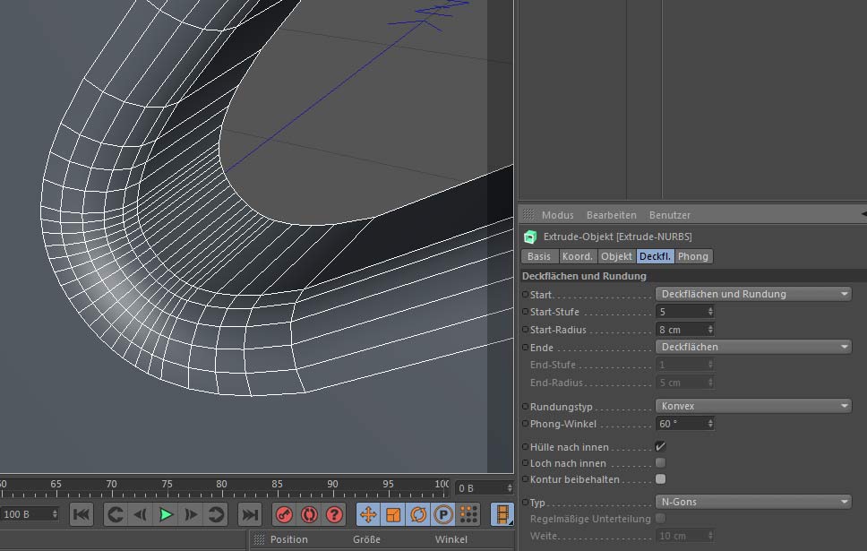
Task: Toggle the position move key icon
Action: pyautogui.click(x=368, y=514)
